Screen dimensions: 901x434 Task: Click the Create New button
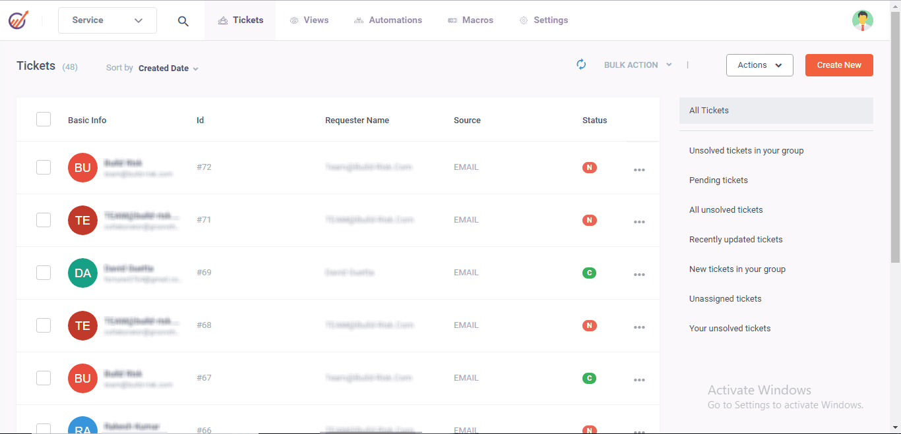tap(839, 65)
